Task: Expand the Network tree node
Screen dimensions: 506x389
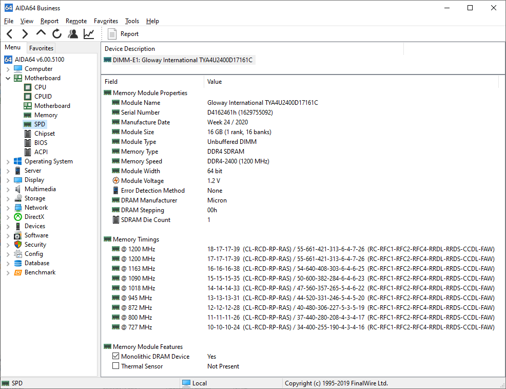Action: click(x=8, y=208)
